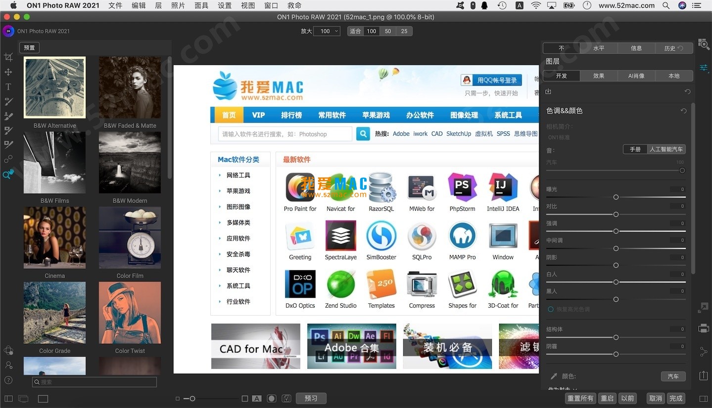Select the View zoom hand tool
The width and height of the screenshot is (712, 408).
point(8,174)
